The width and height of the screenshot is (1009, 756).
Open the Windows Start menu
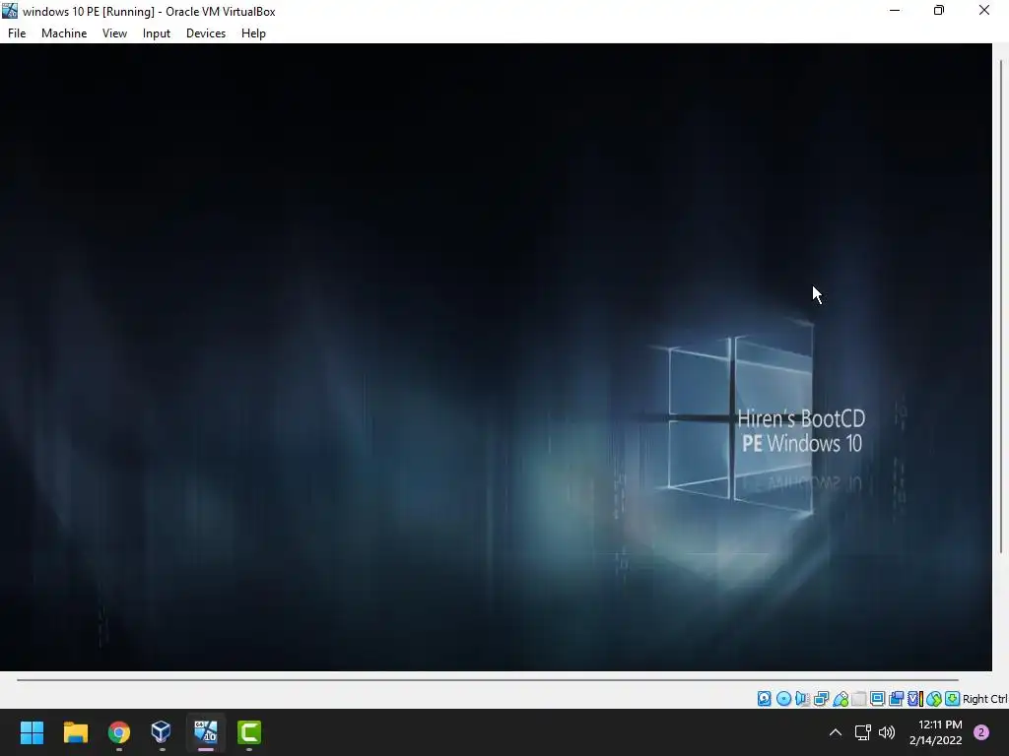click(32, 732)
